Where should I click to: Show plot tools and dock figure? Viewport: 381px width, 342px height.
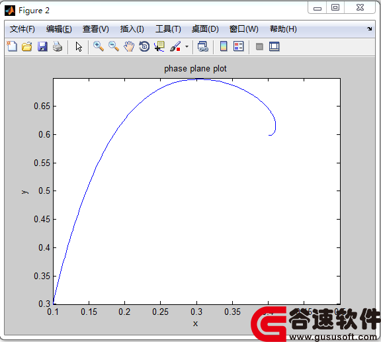point(275,46)
